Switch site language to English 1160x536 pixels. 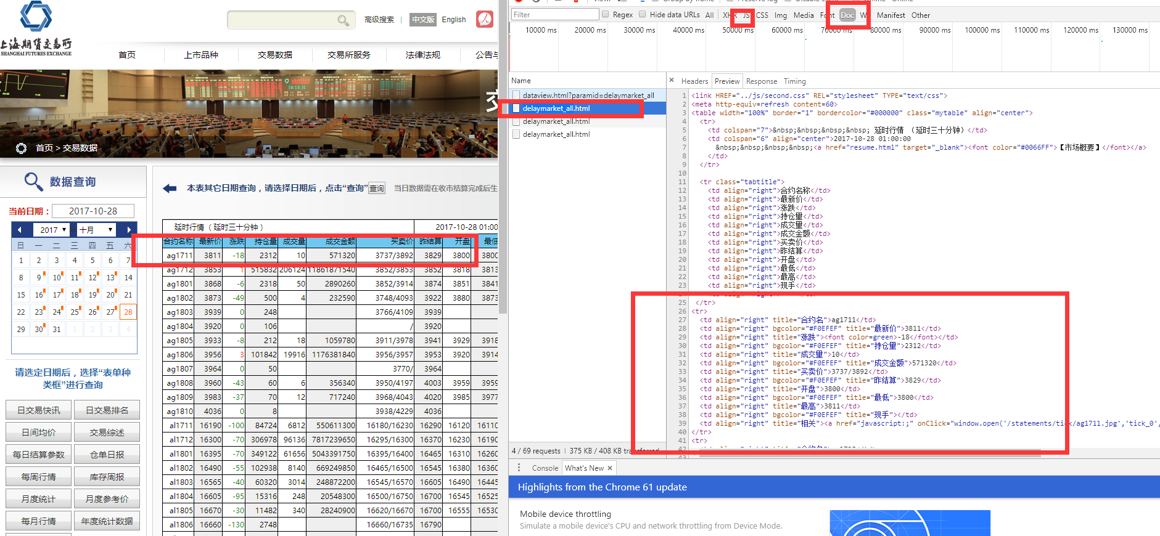coord(454,20)
